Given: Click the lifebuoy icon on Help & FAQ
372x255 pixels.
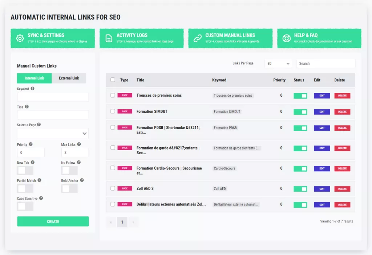Looking at the screenshot, I should click(x=286, y=38).
